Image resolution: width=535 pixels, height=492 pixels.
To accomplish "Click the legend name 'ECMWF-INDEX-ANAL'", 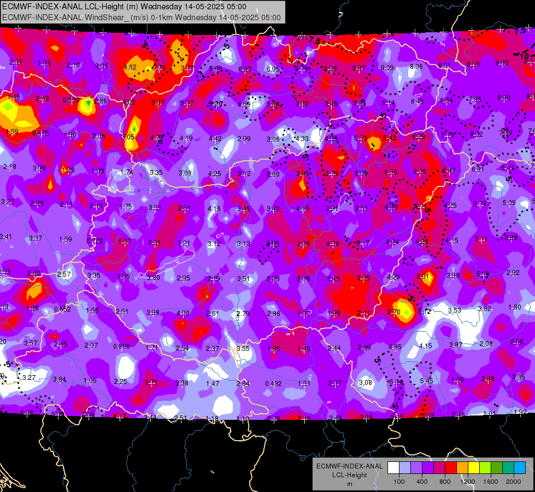I will pos(349,466).
